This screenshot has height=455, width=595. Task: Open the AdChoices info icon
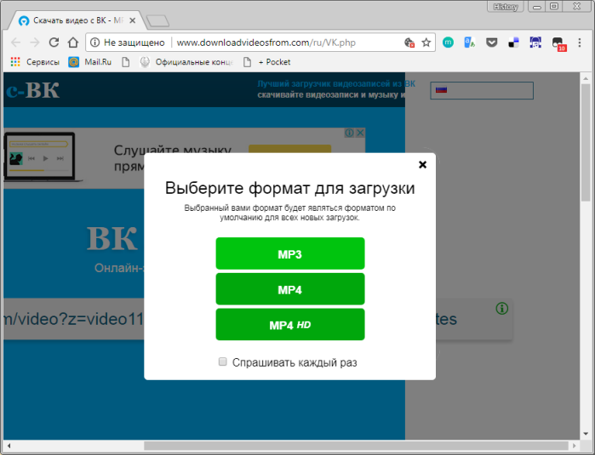[350, 133]
